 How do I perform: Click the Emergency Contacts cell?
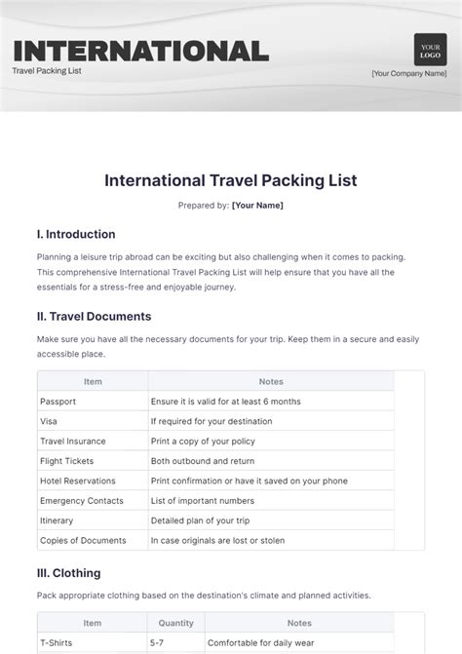pos(93,501)
